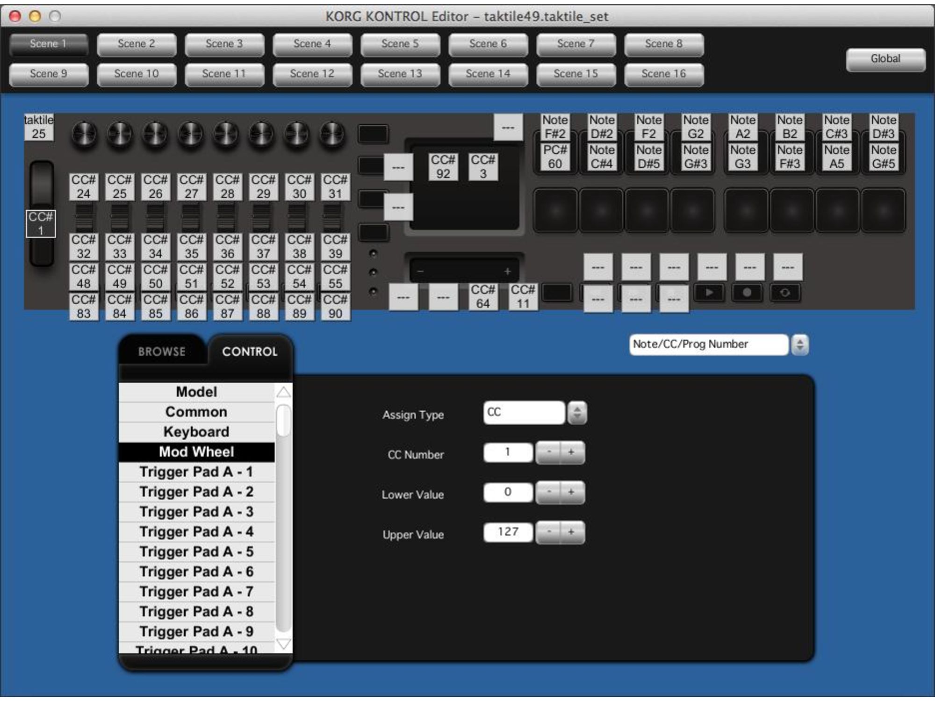Select the Note F#2 trigger pad label

pyautogui.click(x=555, y=127)
